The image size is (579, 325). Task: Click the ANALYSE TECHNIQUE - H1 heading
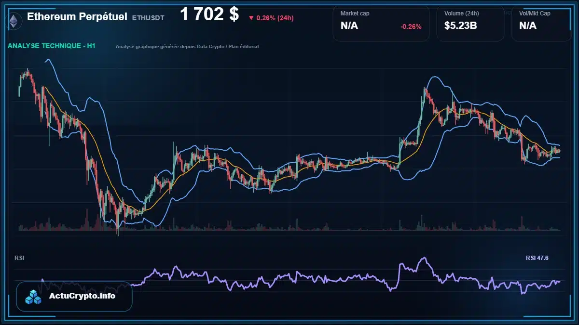click(x=52, y=46)
